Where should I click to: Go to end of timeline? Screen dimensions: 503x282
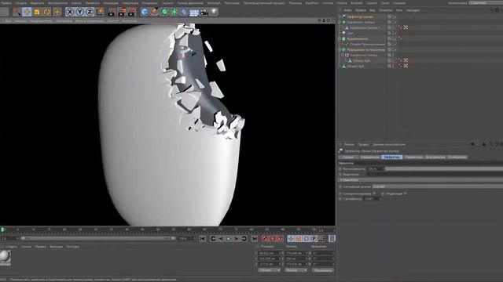(x=255, y=239)
